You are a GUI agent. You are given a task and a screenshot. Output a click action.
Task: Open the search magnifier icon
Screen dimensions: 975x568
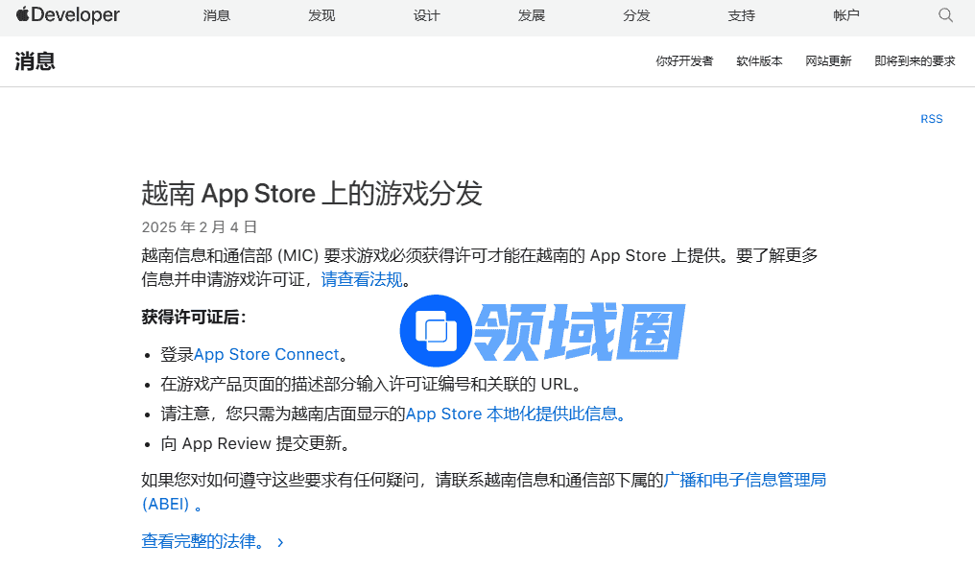945,15
